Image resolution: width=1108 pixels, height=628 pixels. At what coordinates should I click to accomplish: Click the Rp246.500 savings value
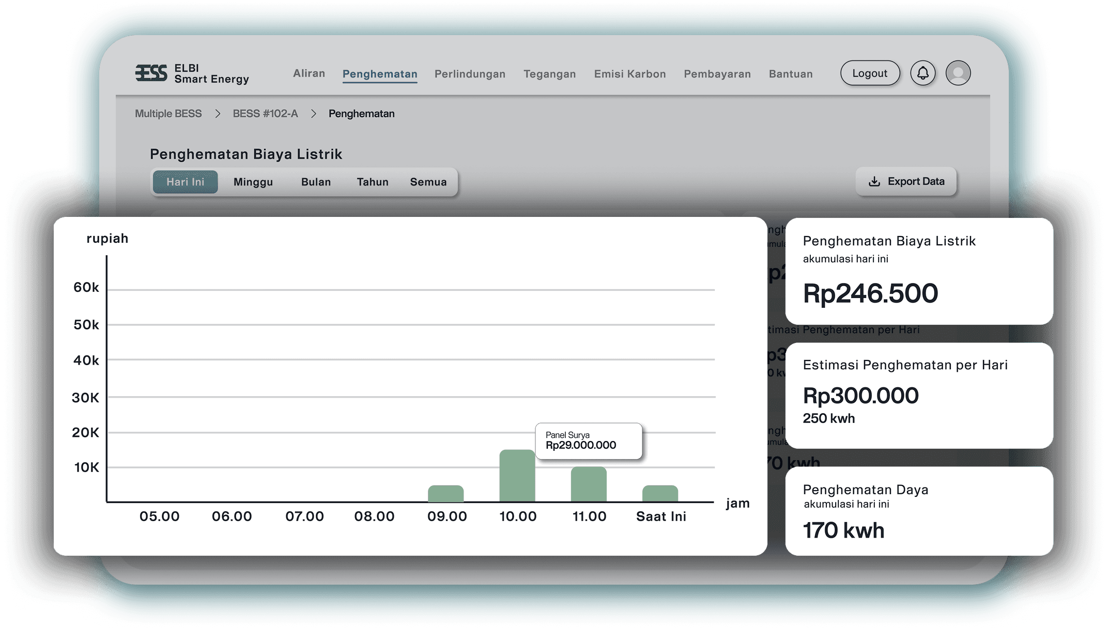[870, 293]
